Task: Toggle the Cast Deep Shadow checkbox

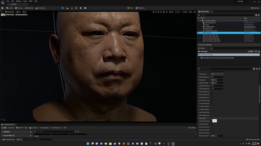Action: (212, 124)
